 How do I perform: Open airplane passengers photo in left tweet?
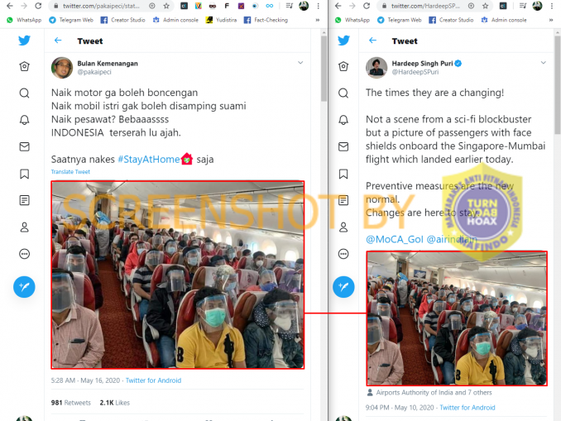click(178, 275)
